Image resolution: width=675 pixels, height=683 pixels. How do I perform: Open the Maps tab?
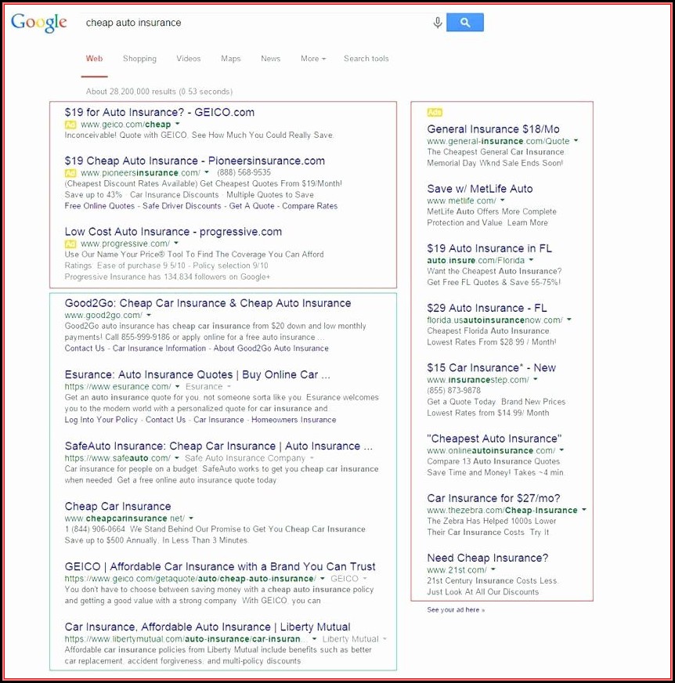230,59
